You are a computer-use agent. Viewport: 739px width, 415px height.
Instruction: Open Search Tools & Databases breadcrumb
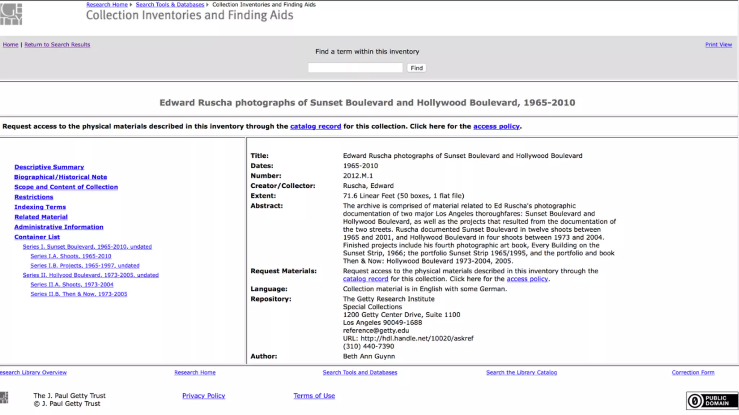click(170, 5)
